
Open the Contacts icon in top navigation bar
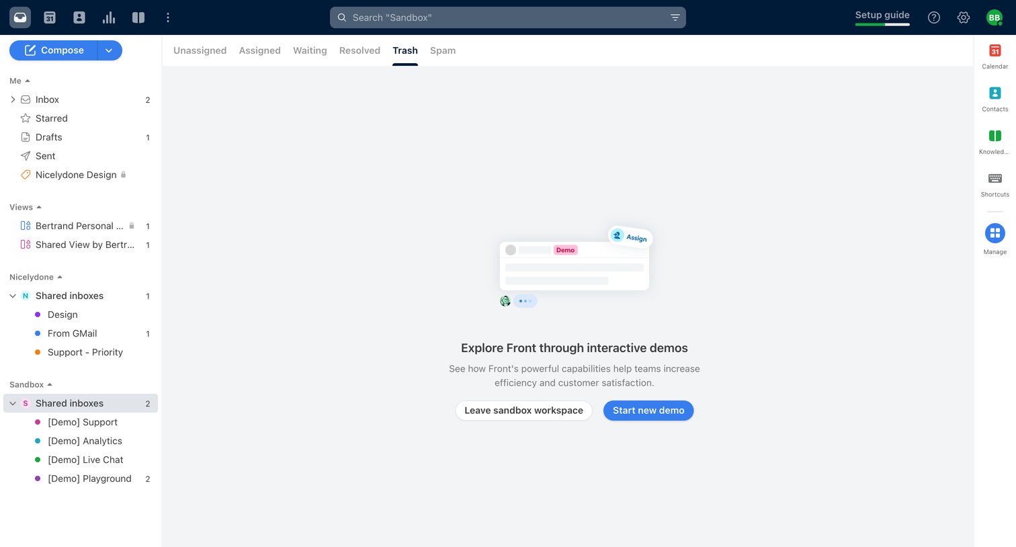coord(79,17)
